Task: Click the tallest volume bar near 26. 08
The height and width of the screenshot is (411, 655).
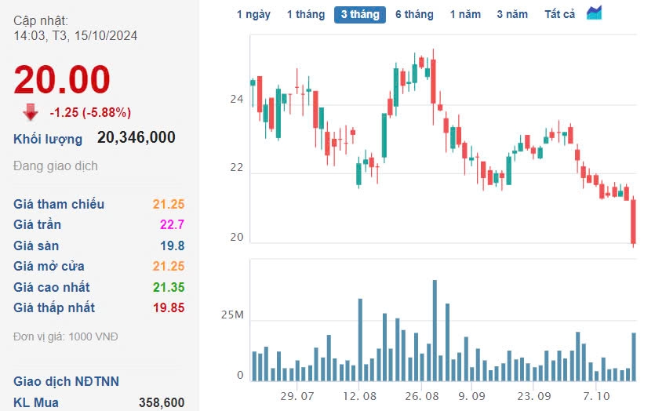Action: (x=435, y=330)
